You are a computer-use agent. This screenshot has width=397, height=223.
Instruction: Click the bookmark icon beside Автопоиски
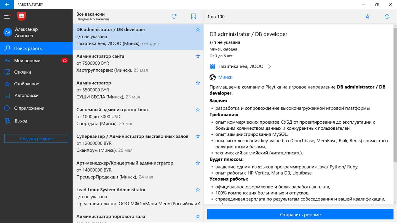7,96
